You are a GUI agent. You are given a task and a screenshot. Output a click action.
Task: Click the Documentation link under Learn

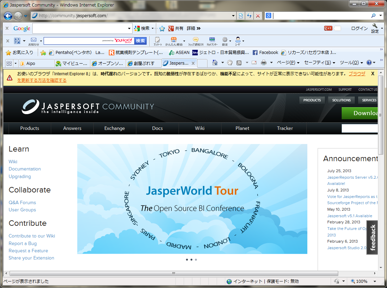pyautogui.click(x=25, y=169)
